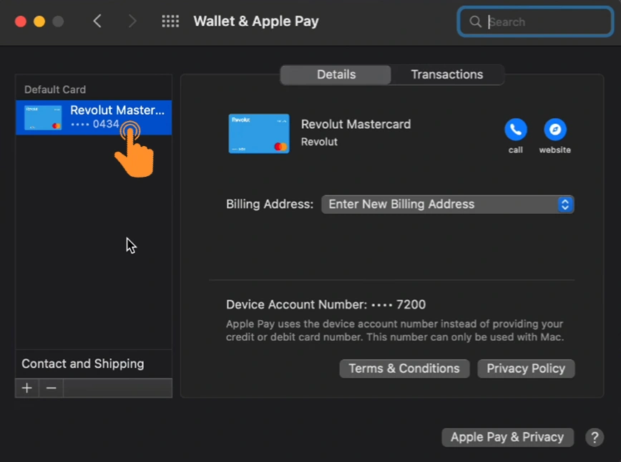Select Revolut Mastercard 0434 in sidebar
Viewport: 621px width, 462px height.
click(x=94, y=117)
